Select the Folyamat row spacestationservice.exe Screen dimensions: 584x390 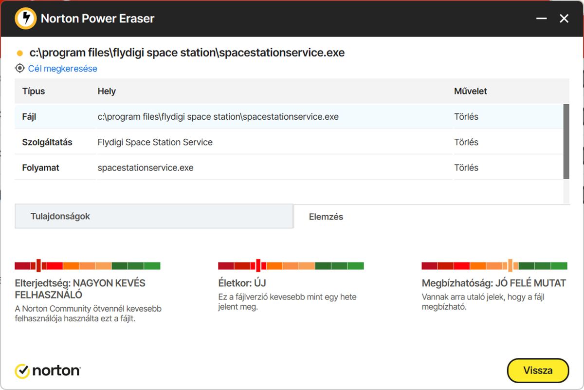[x=146, y=167]
